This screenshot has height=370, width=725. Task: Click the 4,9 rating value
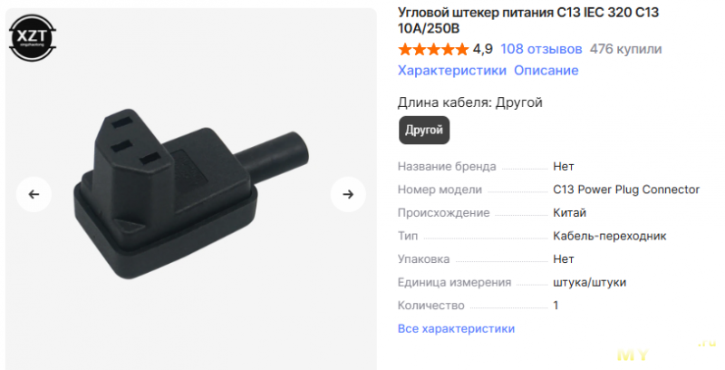click(x=483, y=49)
